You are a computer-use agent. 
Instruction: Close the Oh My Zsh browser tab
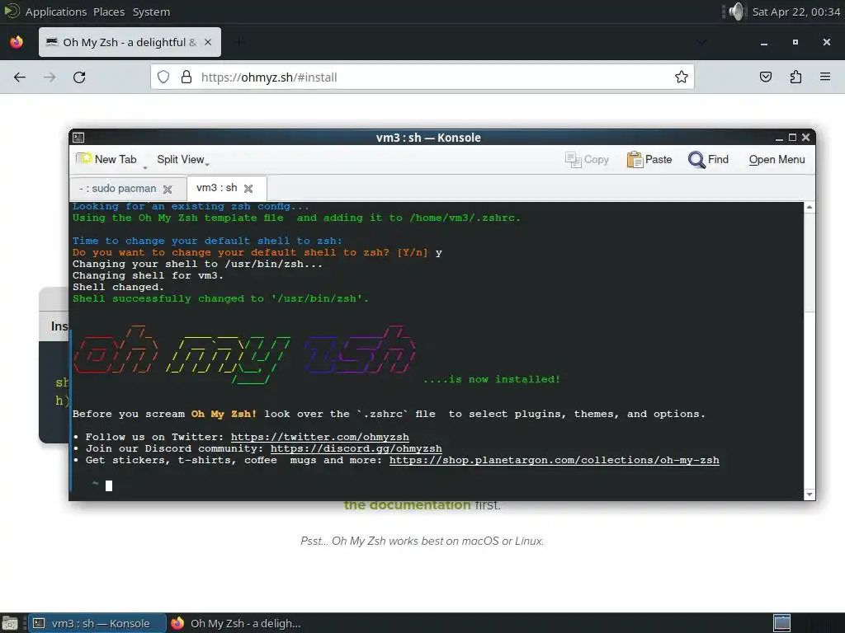click(x=208, y=42)
